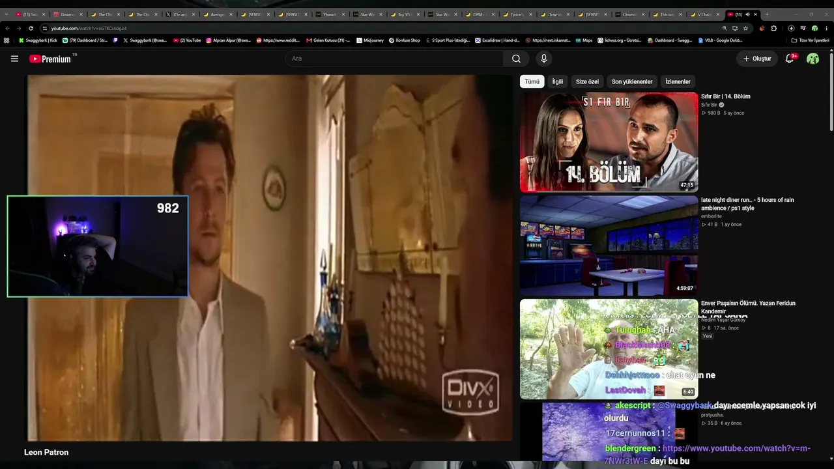This screenshot has width=834, height=469.
Task: Bookmark this page with star icon
Action: [x=745, y=29]
